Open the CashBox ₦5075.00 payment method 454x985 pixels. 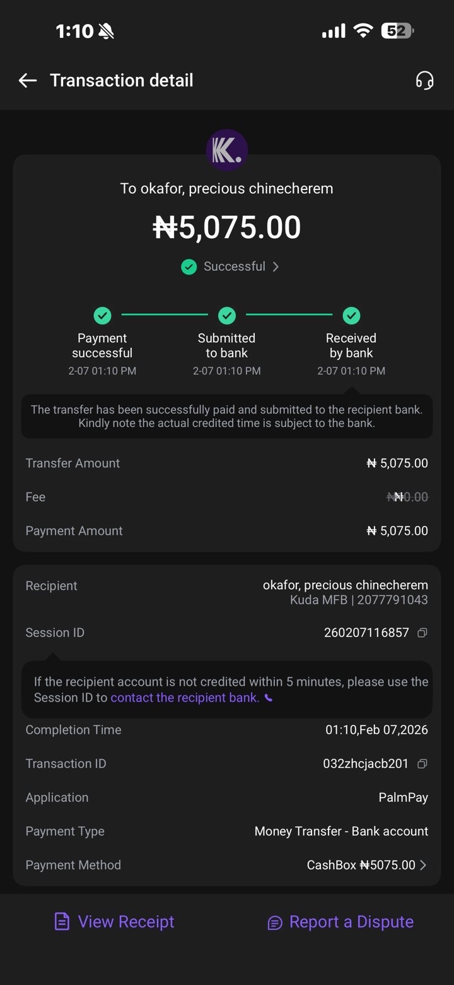coord(361,865)
